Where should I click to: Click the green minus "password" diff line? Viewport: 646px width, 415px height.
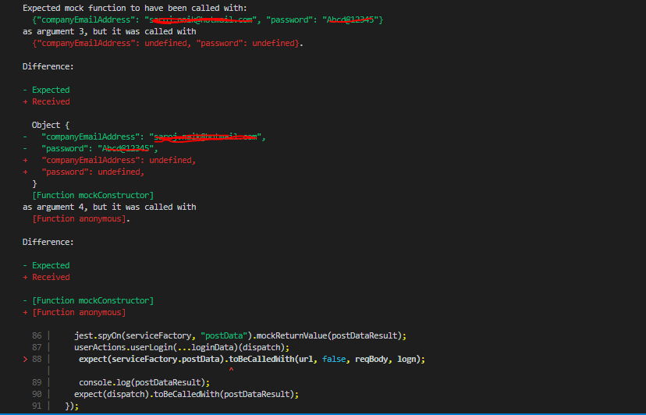click(x=91, y=148)
